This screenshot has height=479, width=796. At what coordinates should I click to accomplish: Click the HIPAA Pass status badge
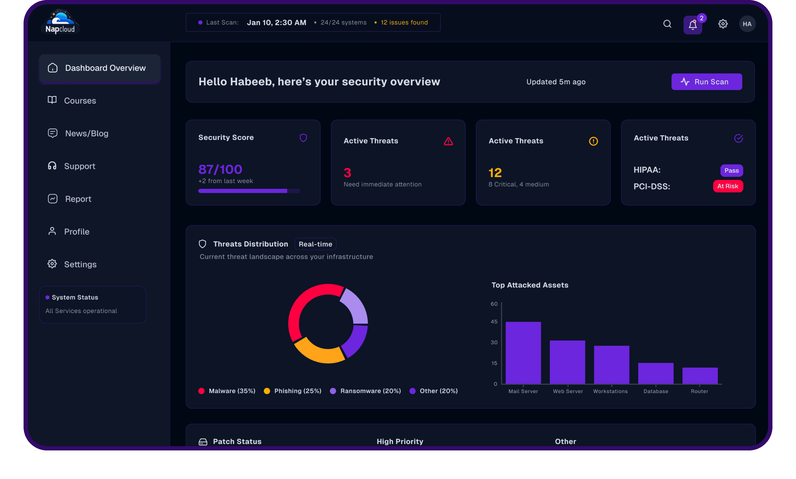[731, 171]
